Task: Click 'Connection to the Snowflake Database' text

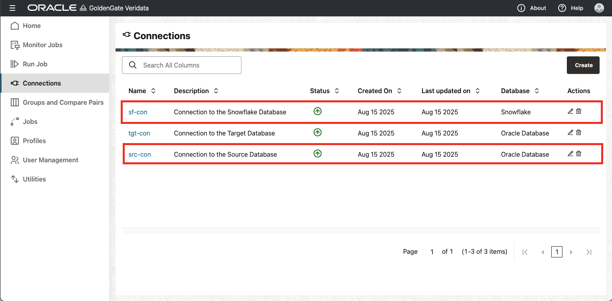Action: (230, 112)
